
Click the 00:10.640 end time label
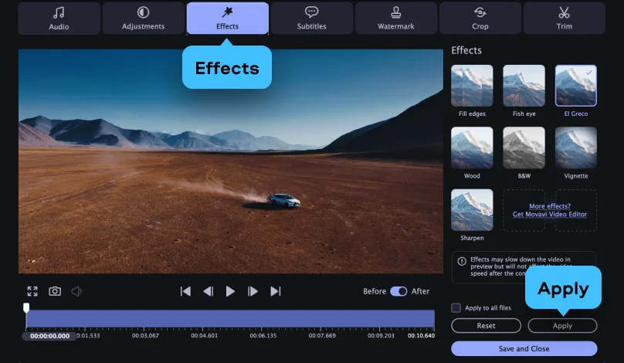pyautogui.click(x=421, y=335)
